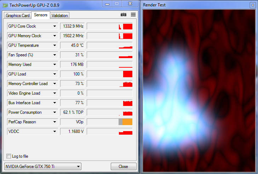Close the GPU-Z window with X

click(x=130, y=4)
